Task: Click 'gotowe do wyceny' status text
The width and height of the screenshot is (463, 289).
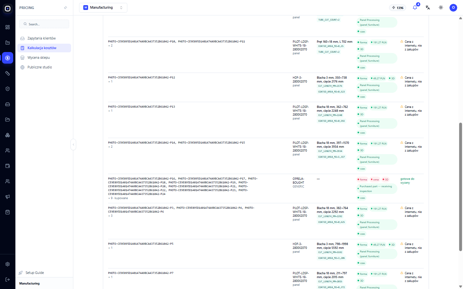Action: (x=407, y=181)
